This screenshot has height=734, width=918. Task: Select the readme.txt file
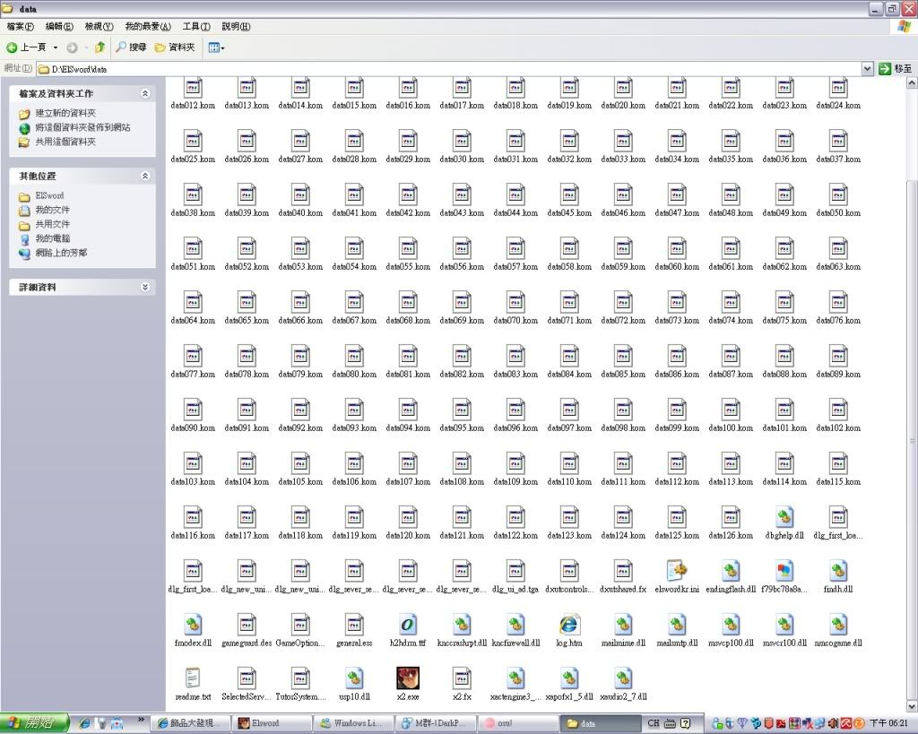point(193,678)
